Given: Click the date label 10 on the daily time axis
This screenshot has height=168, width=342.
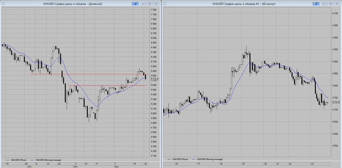Looking at the screenshot, I should (x=87, y=164).
